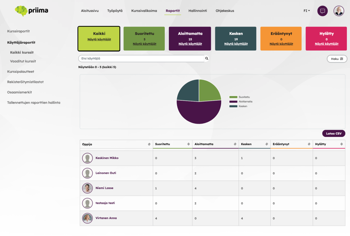Image resolution: width=350 pixels, height=236 pixels.
Task: Click the Lataa CSV button
Action: [x=334, y=134]
